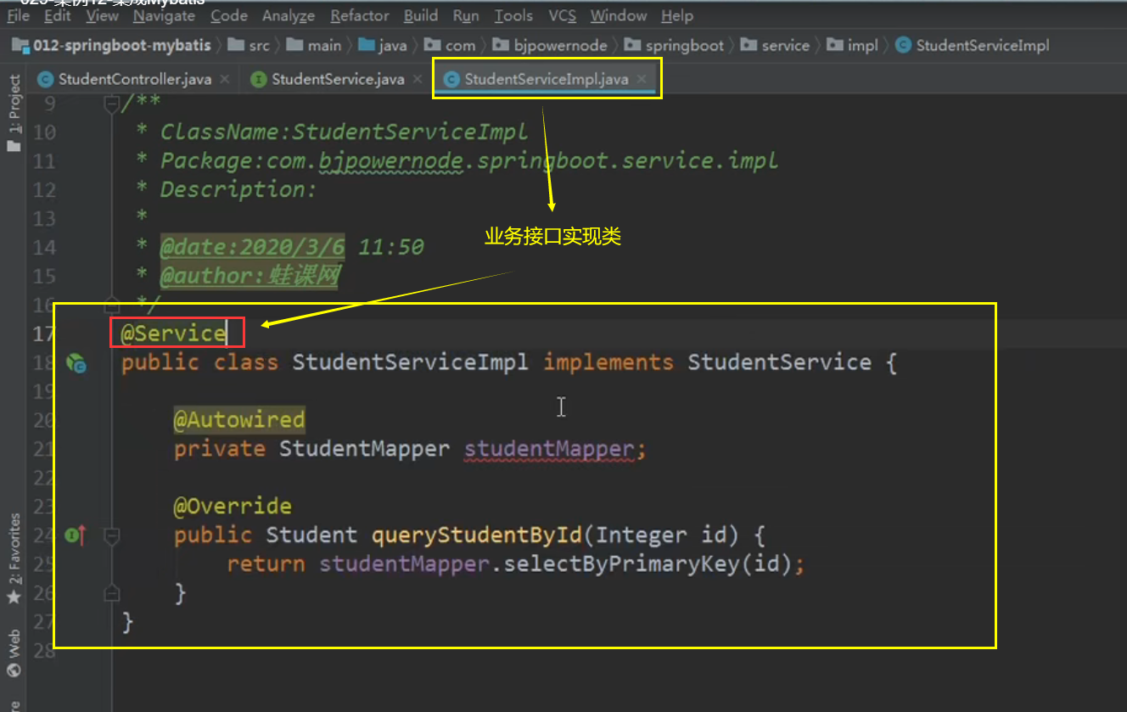Open the Favorites tool window
This screenshot has width=1127, height=712.
coord(14,560)
